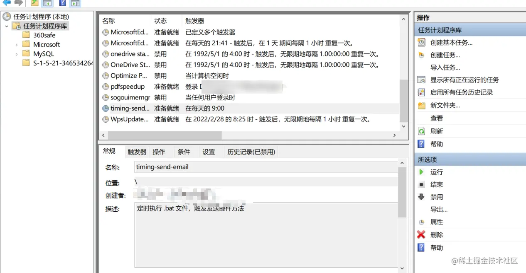
Task: Click 创建任务... action
Action: (445, 55)
